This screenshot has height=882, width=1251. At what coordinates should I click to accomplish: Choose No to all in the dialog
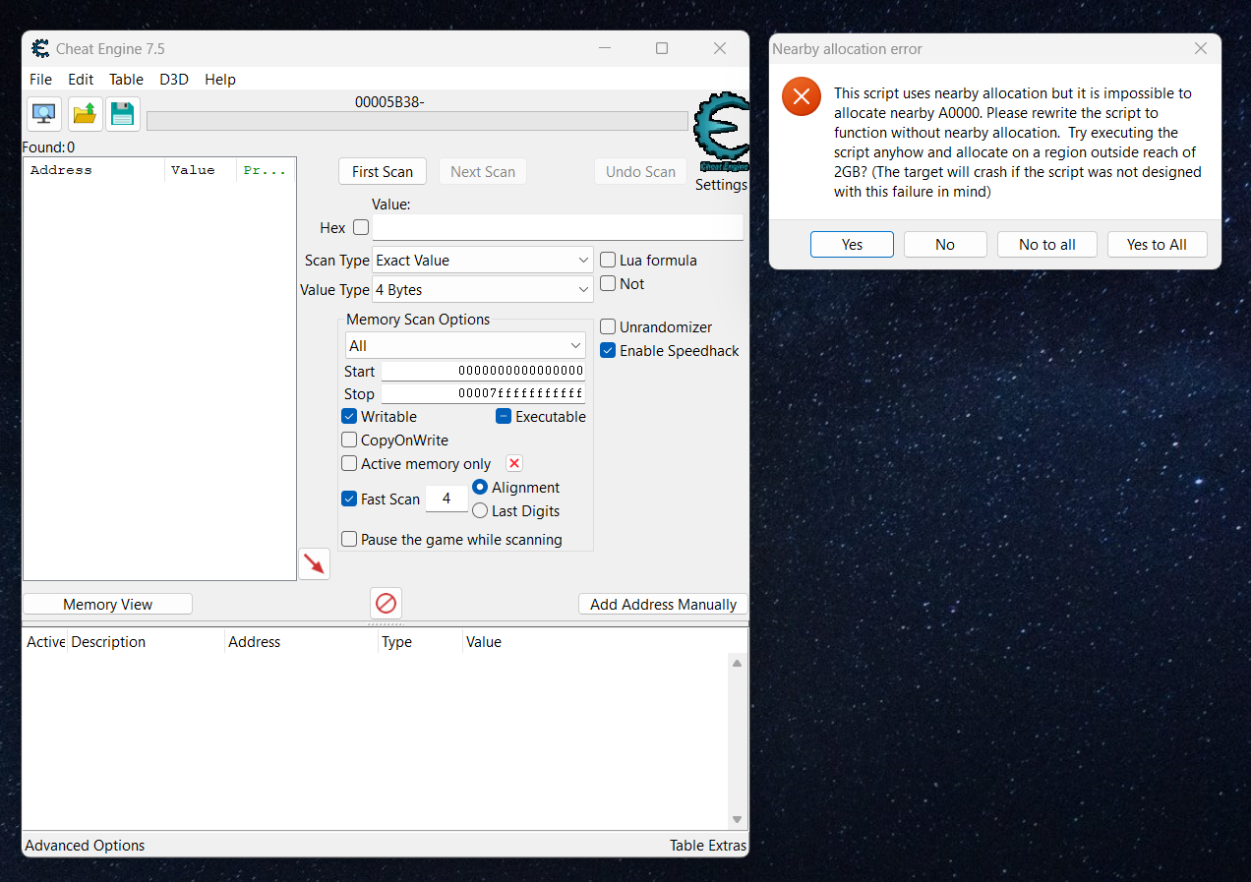tap(1047, 244)
